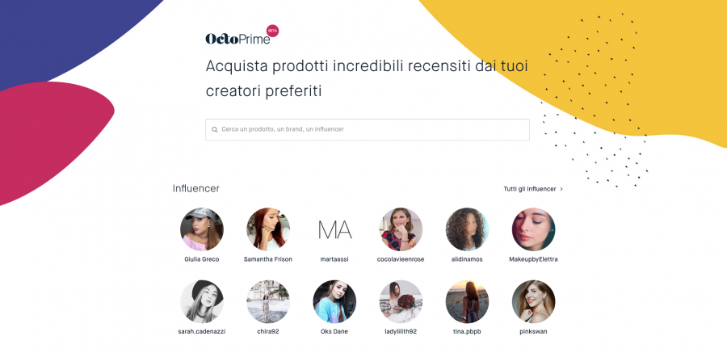Open cocolavieenrose profile photo
Screen dimensions: 727x357
(x=401, y=229)
